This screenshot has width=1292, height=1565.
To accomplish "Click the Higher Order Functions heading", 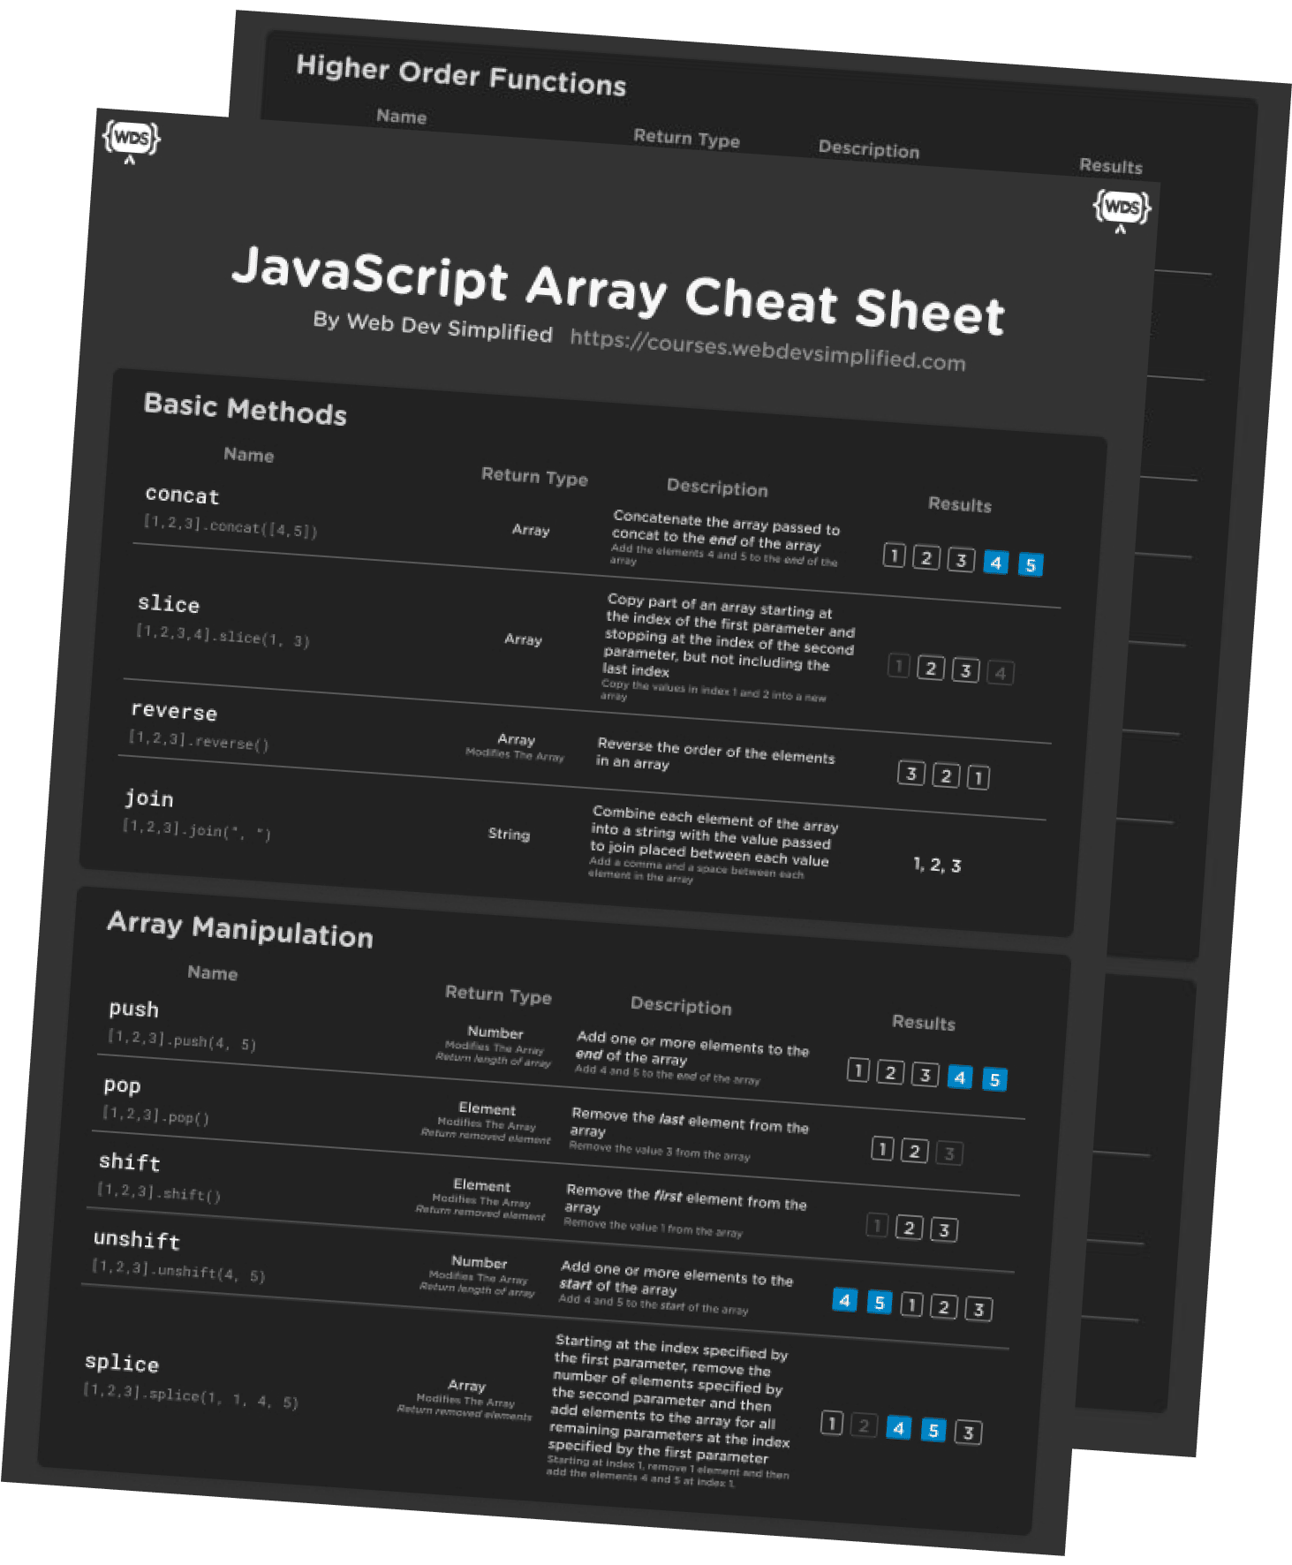I will click(x=461, y=75).
